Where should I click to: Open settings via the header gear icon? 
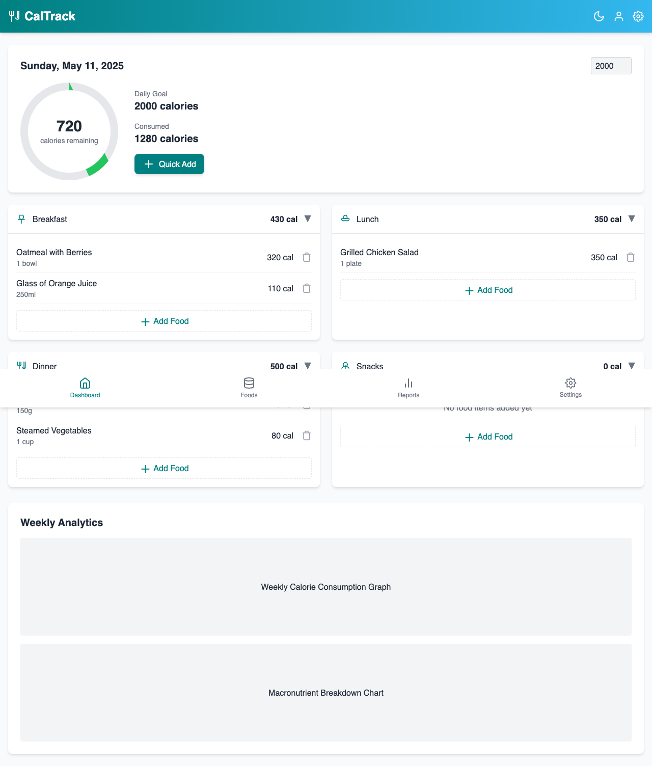pos(638,16)
